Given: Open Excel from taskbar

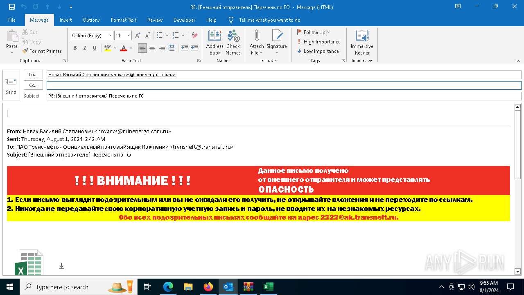Looking at the screenshot, I should click(268, 287).
